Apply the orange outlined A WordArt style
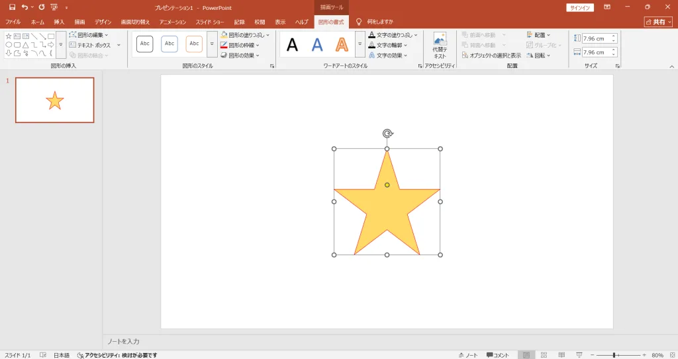678x359 pixels. pyautogui.click(x=342, y=44)
